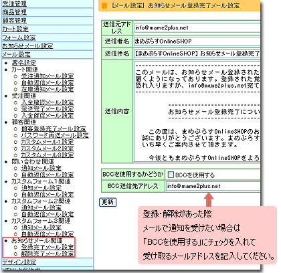Click the 送信者名 input field
This screenshot has height=273, width=281.
click(197, 41)
